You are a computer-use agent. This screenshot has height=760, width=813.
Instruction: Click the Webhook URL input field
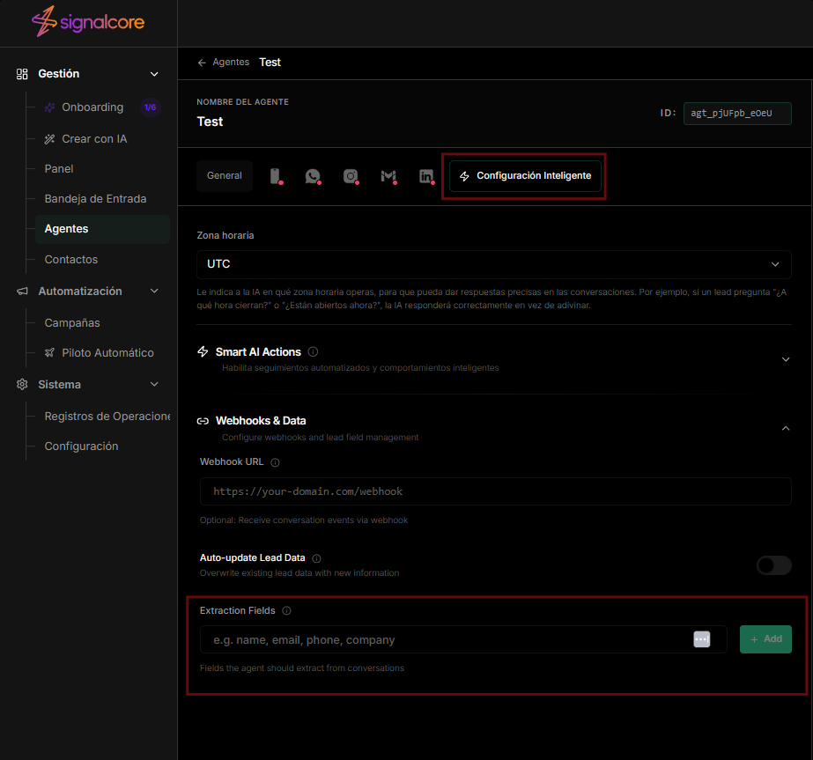click(x=495, y=491)
